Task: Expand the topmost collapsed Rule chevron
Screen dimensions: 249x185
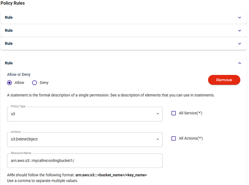Action: (239, 18)
